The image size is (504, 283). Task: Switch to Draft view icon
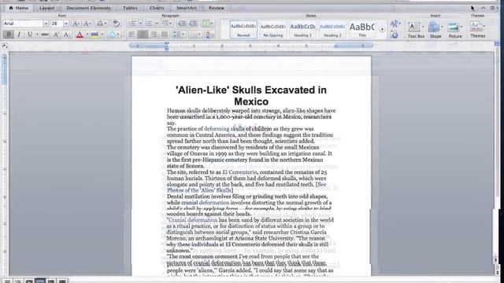click(7, 281)
